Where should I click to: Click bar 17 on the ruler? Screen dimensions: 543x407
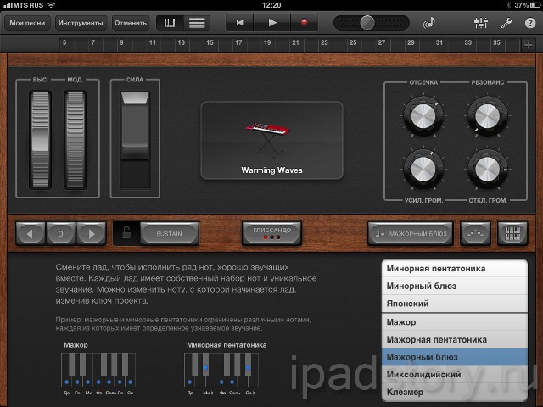click(238, 42)
